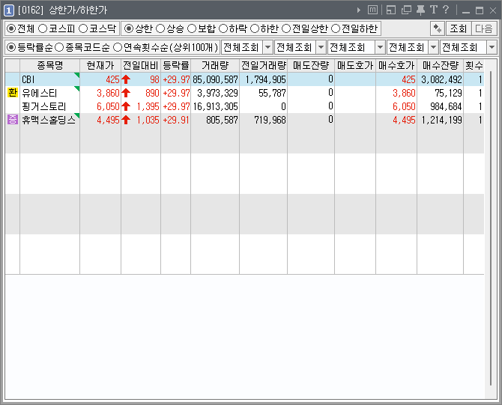Click the duplicate window icon in title bar

(x=406, y=10)
